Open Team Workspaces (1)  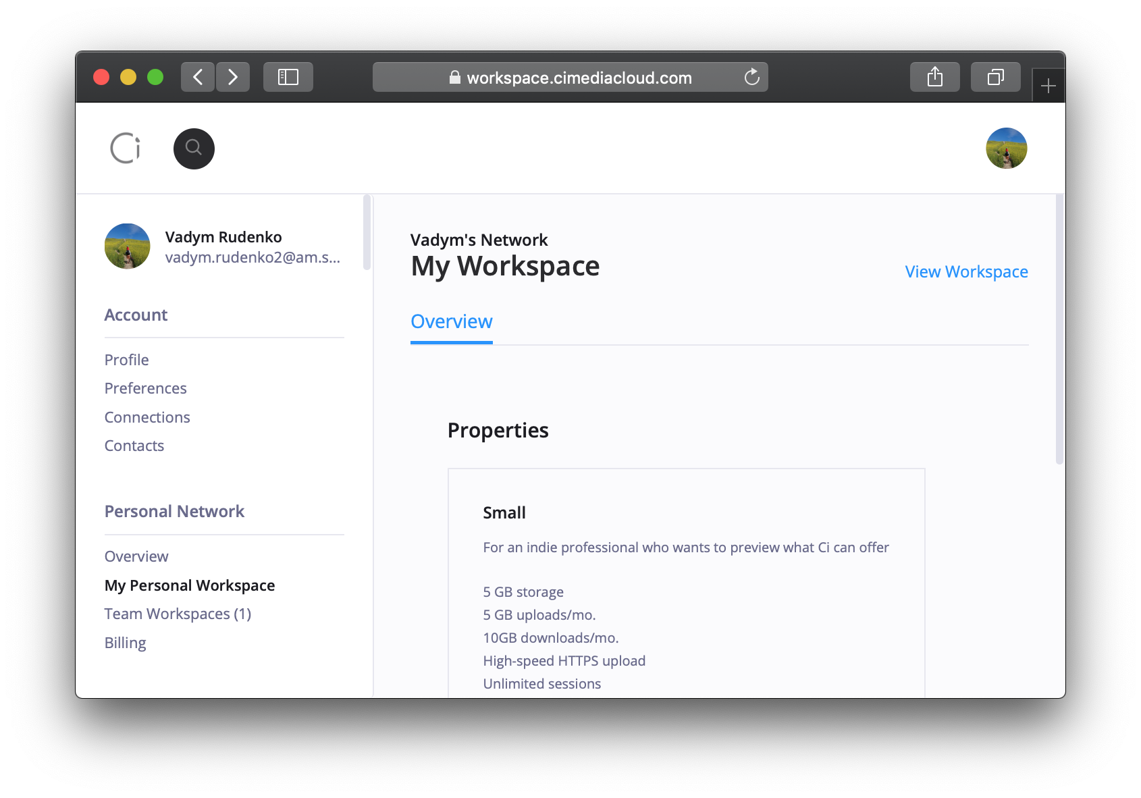click(x=178, y=614)
